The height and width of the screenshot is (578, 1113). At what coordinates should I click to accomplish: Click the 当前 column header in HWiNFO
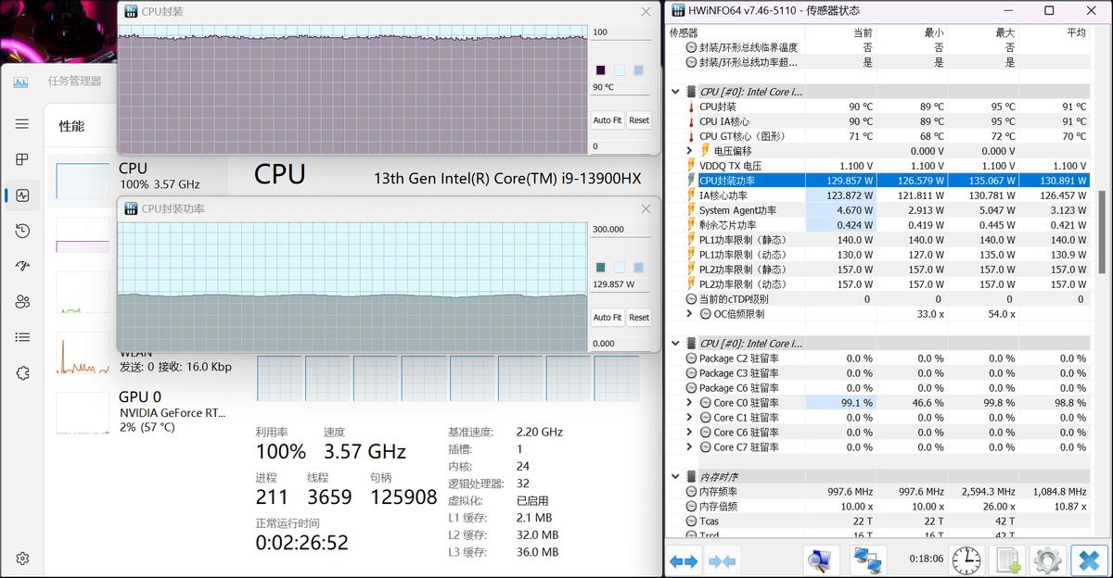point(863,32)
